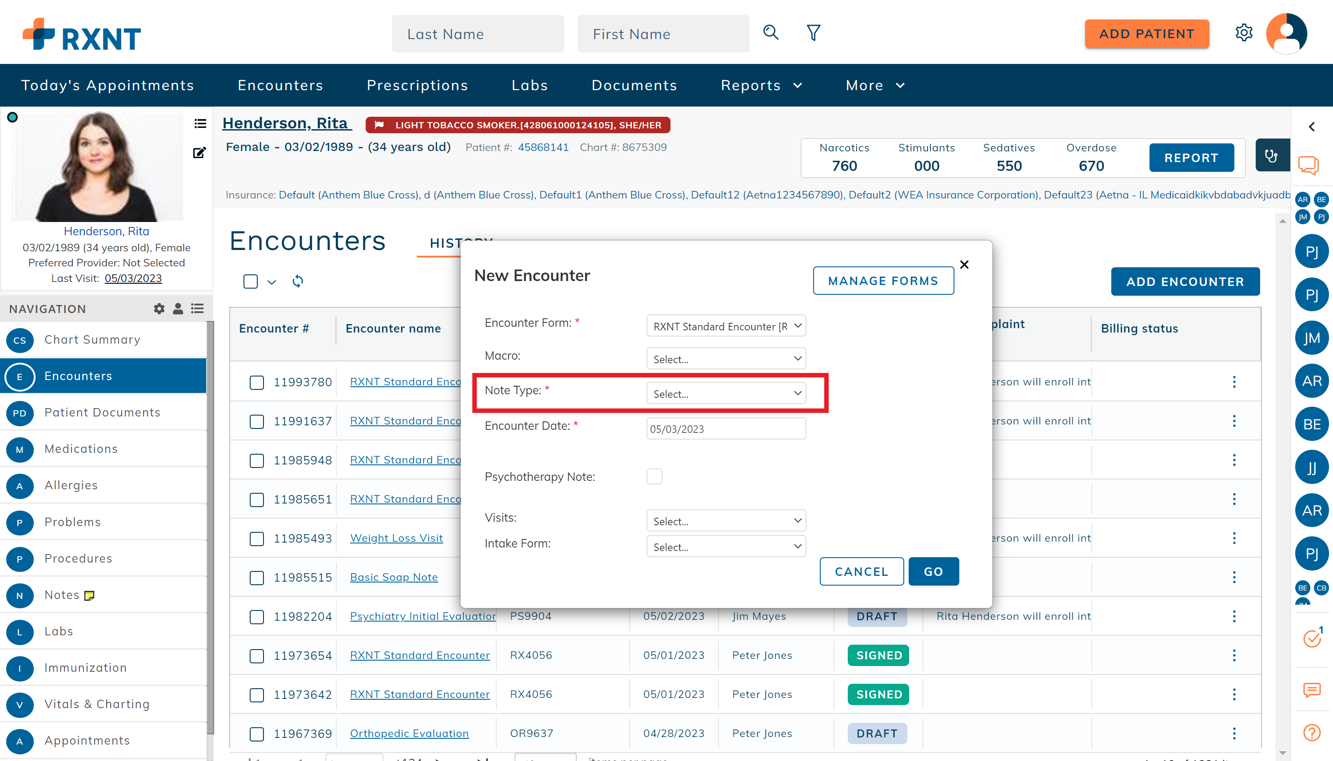
Task: Select checkbox for encounter 11985948
Action: click(257, 460)
